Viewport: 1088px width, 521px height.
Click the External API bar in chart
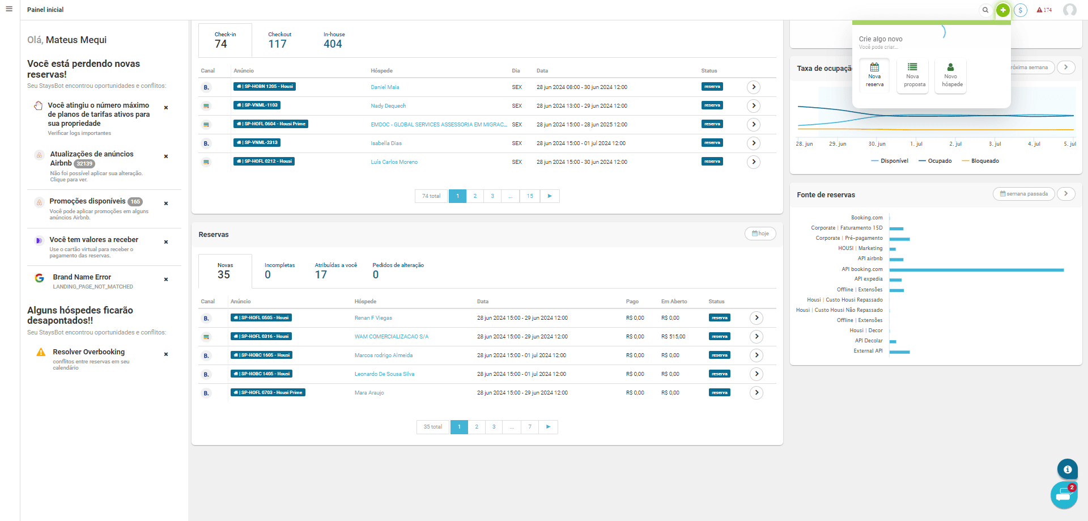(899, 352)
